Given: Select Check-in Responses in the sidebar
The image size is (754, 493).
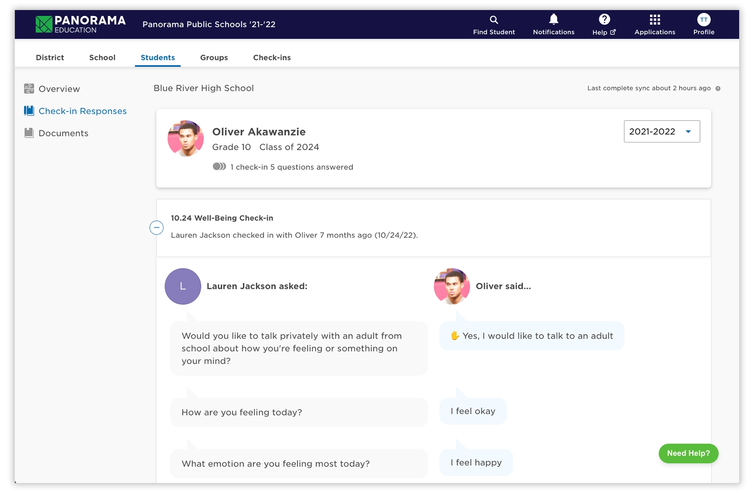Looking at the screenshot, I should 82,111.
